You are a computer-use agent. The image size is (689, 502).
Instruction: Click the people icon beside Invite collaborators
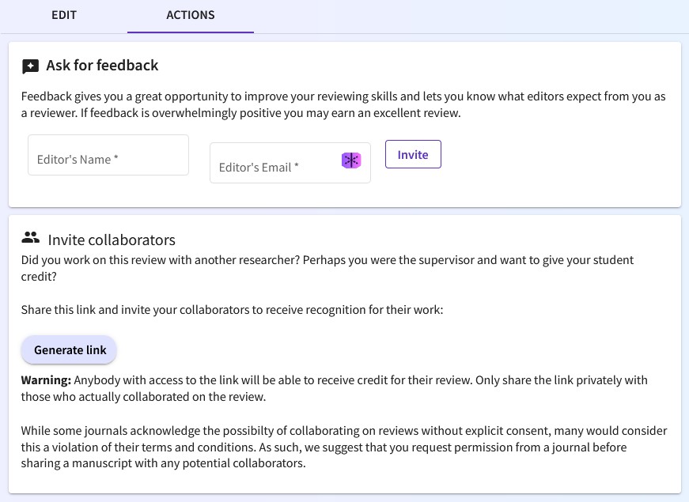[31, 238]
